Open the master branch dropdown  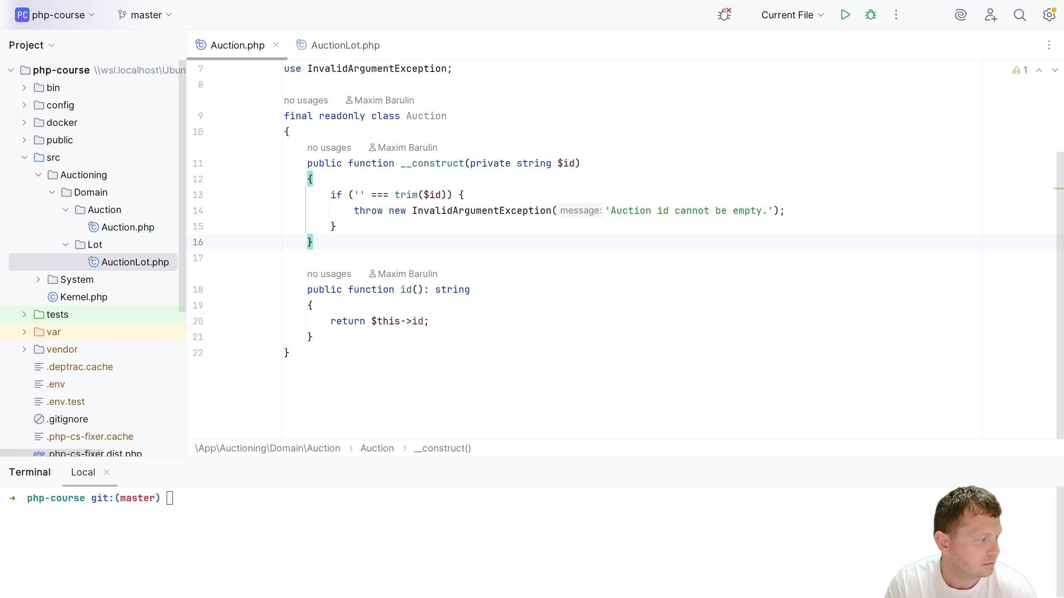151,15
